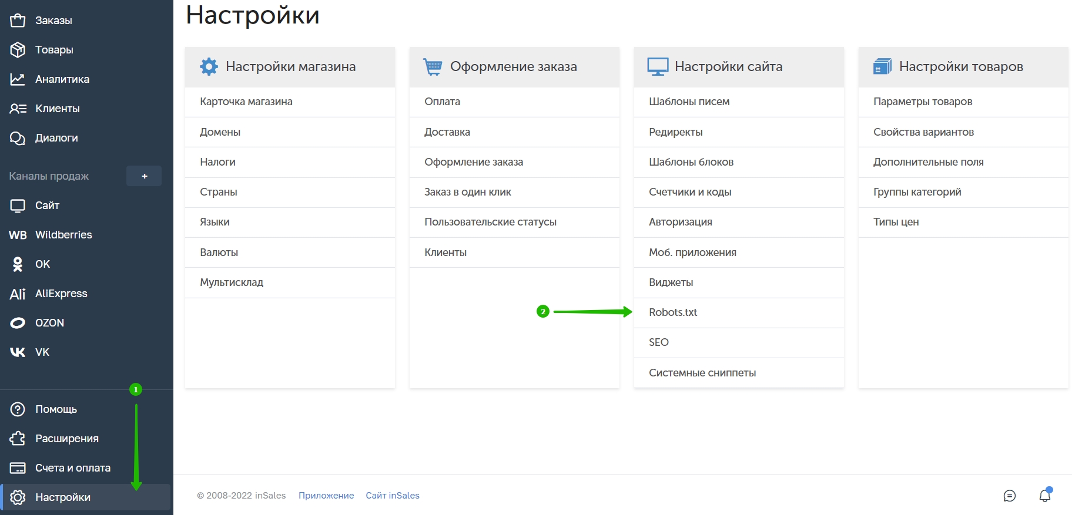Open Доставка settings
The width and height of the screenshot is (1072, 515).
514,132
